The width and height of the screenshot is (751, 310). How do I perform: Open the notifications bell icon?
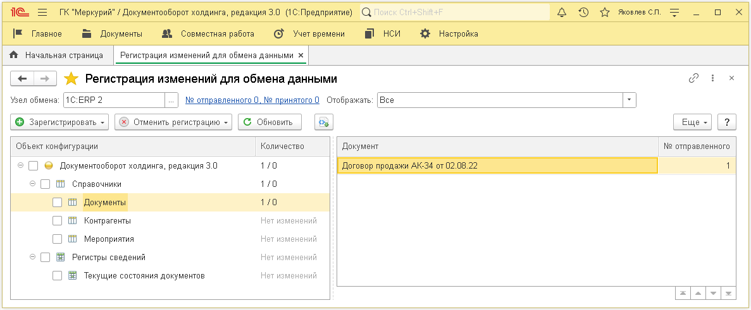pos(561,12)
